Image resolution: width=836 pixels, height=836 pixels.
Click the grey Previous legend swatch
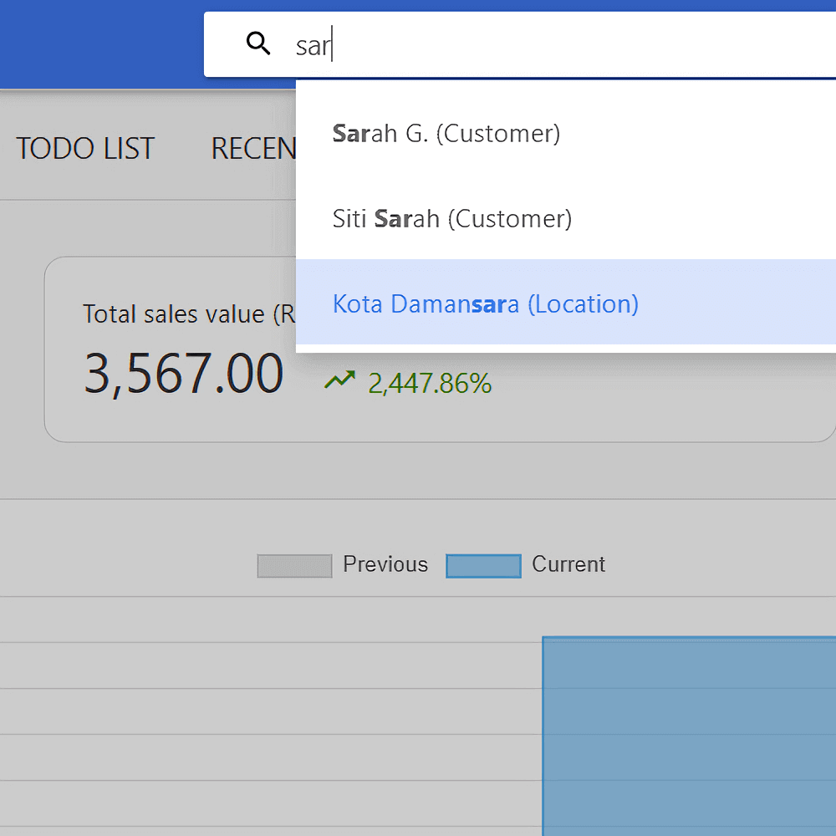(x=294, y=566)
